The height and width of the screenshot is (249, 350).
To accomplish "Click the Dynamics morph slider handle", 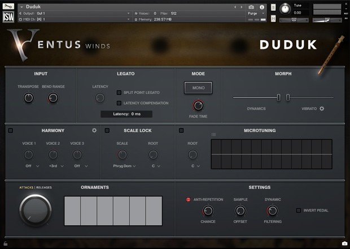I will click(x=278, y=97).
